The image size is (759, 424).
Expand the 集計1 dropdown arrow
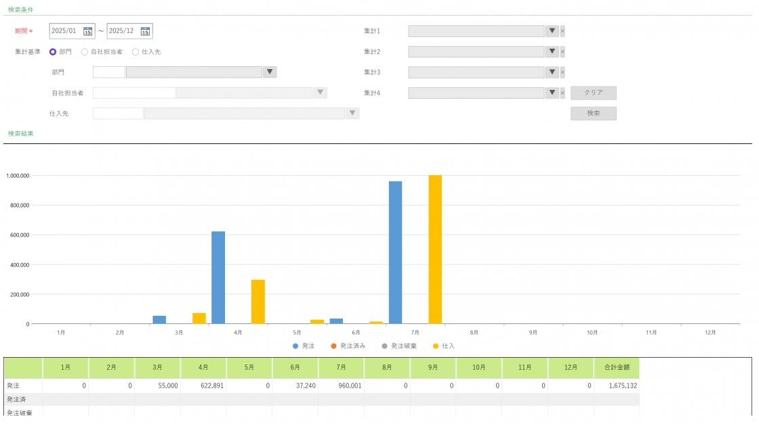(x=552, y=31)
